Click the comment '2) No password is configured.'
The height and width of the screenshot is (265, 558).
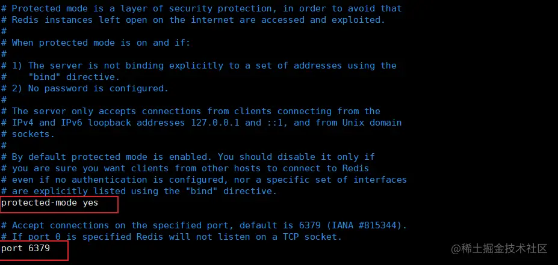pos(85,88)
